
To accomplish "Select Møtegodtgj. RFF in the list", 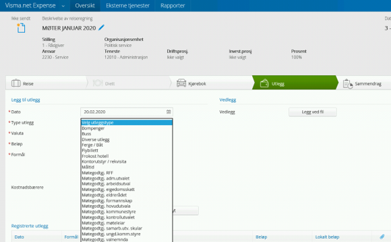I will pyautogui.click(x=127, y=173).
